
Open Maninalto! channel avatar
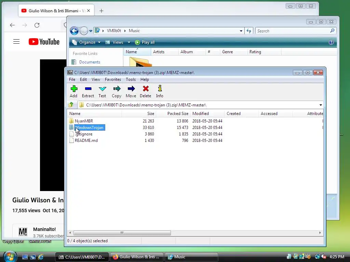pyautogui.click(x=23, y=232)
